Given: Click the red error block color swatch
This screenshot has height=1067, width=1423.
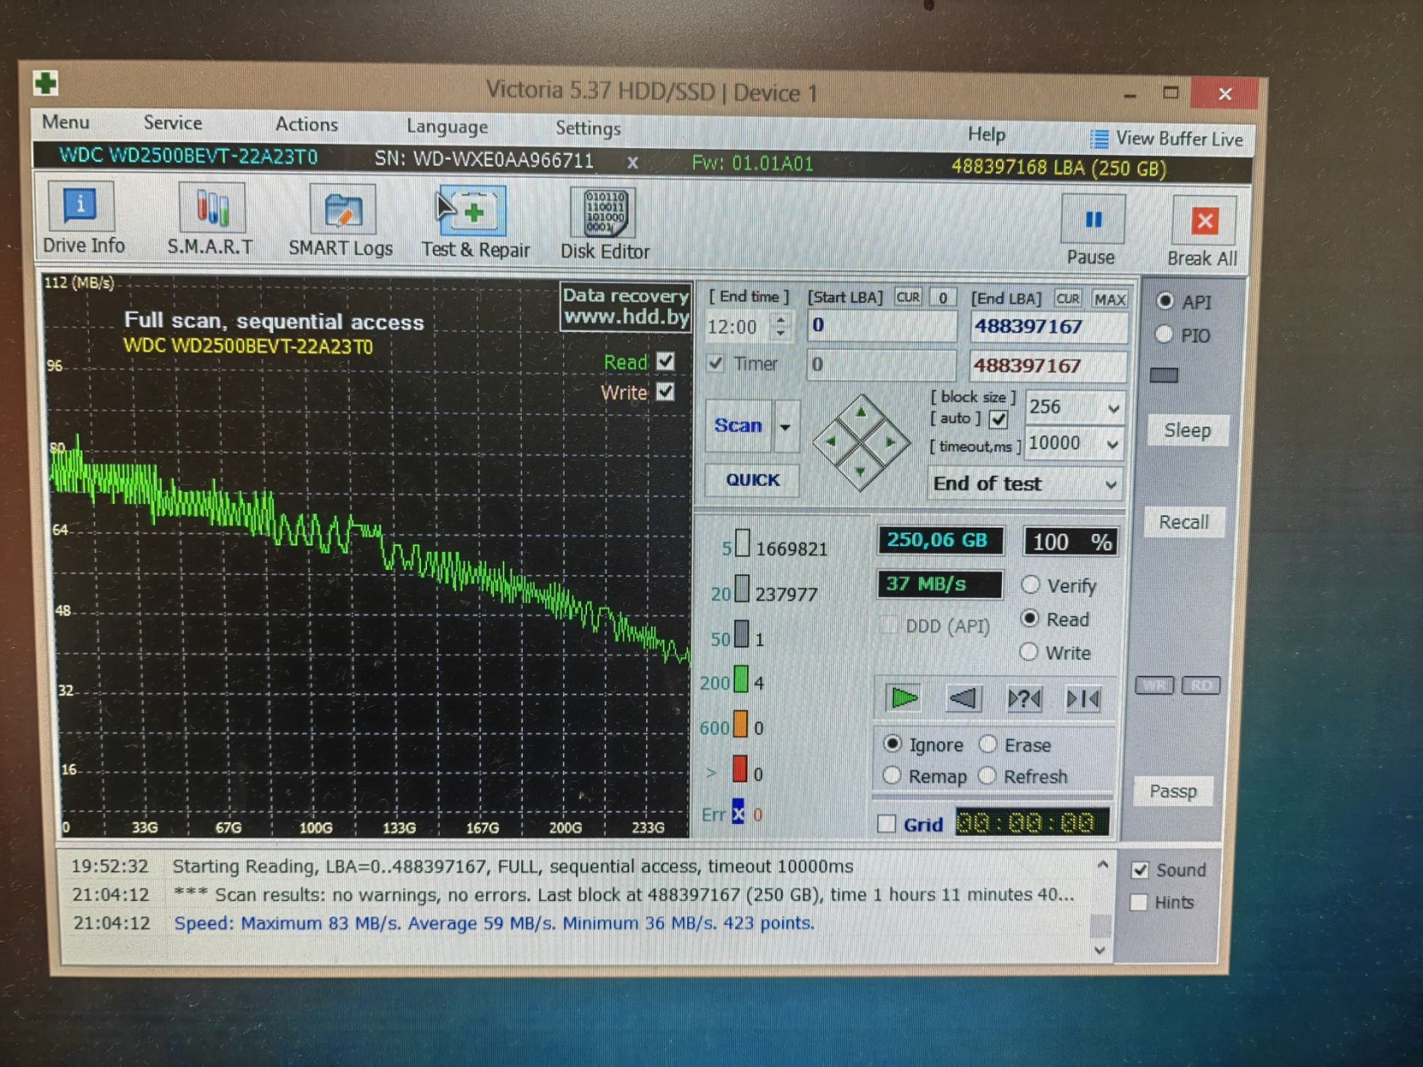Looking at the screenshot, I should (739, 769).
